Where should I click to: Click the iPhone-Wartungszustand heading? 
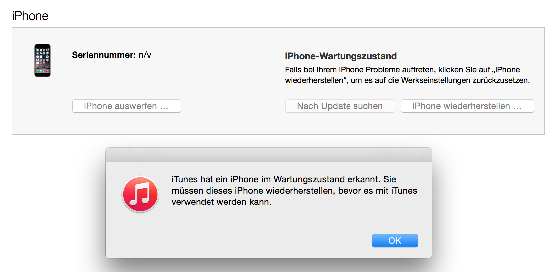(x=341, y=56)
